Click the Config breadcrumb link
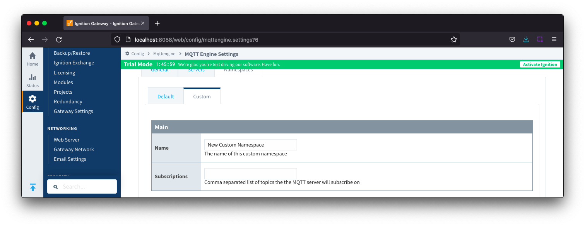 (138, 54)
